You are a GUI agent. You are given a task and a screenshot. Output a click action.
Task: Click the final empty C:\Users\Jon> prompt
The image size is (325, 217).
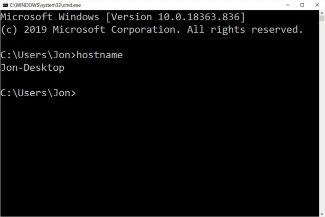tap(38, 93)
